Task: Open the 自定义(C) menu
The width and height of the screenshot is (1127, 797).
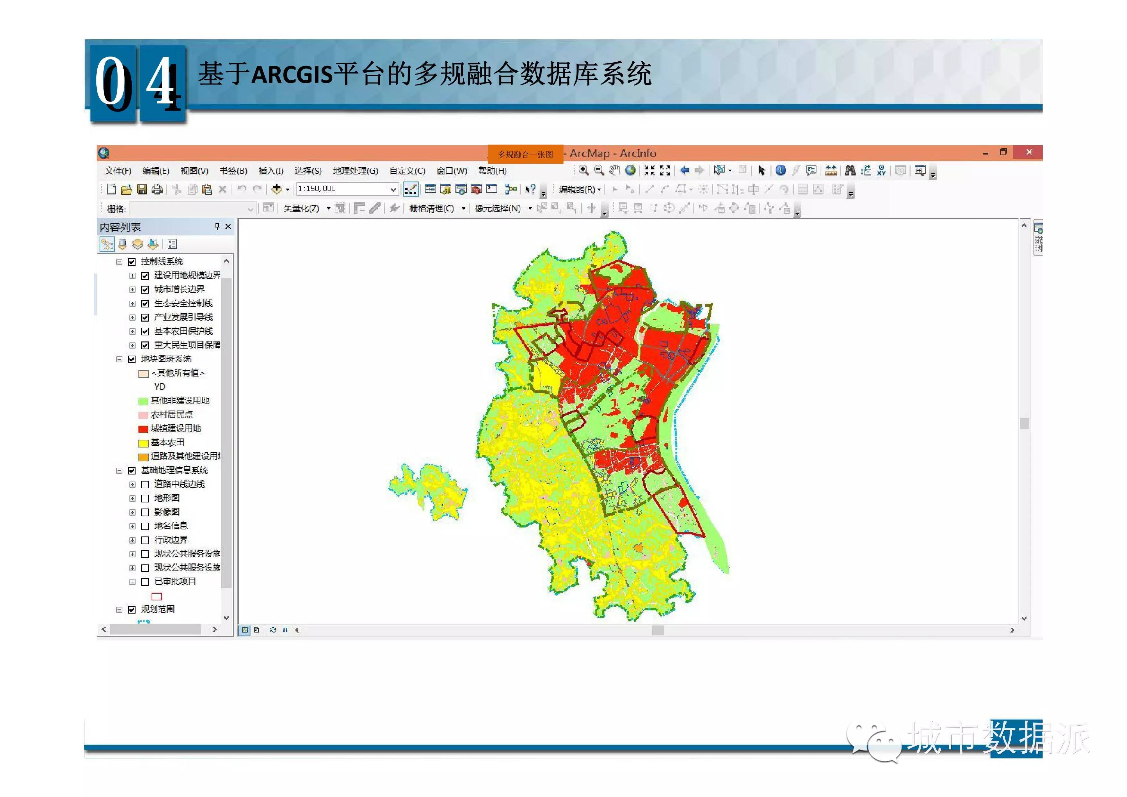Action: pyautogui.click(x=407, y=170)
